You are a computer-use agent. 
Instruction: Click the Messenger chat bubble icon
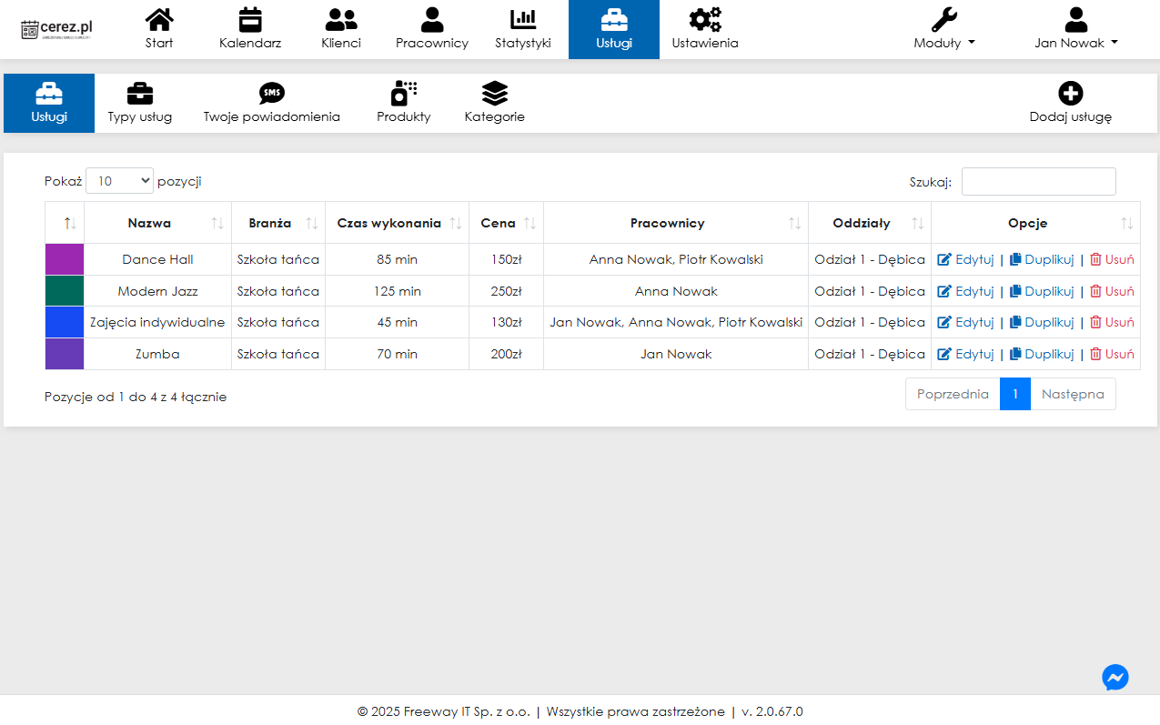tap(1115, 677)
